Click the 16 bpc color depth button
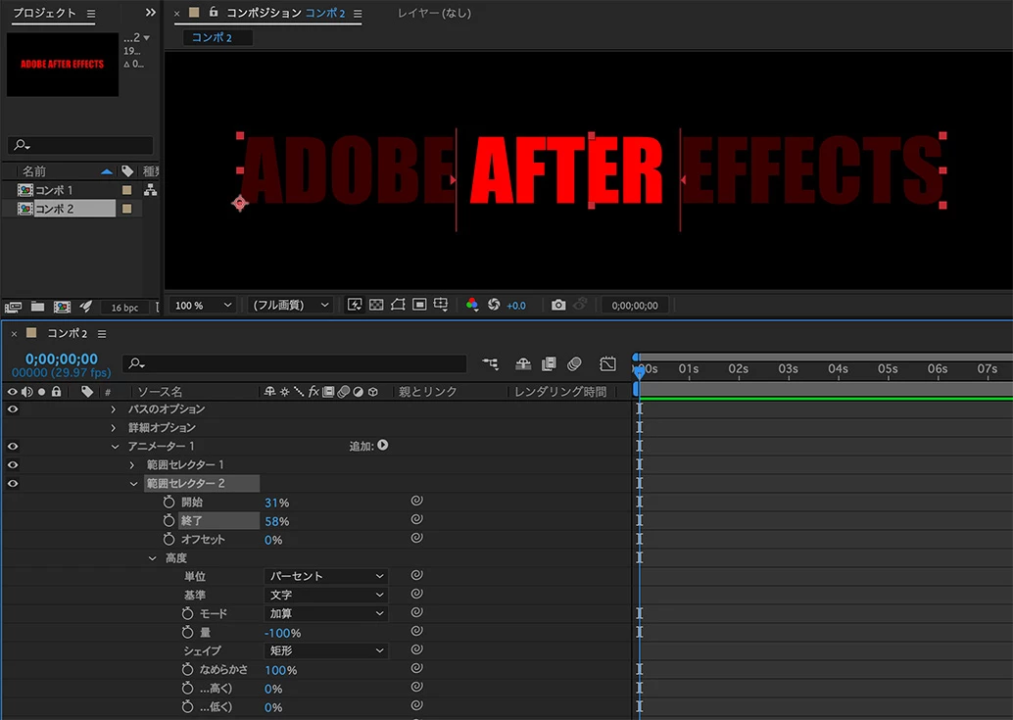Viewport: 1013px width, 720px height. tap(124, 308)
